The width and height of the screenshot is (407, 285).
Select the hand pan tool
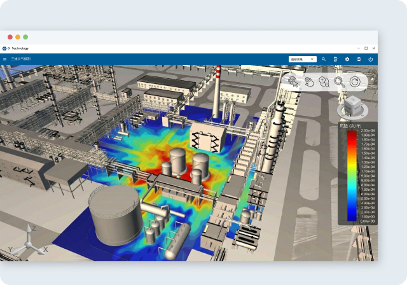(x=308, y=81)
